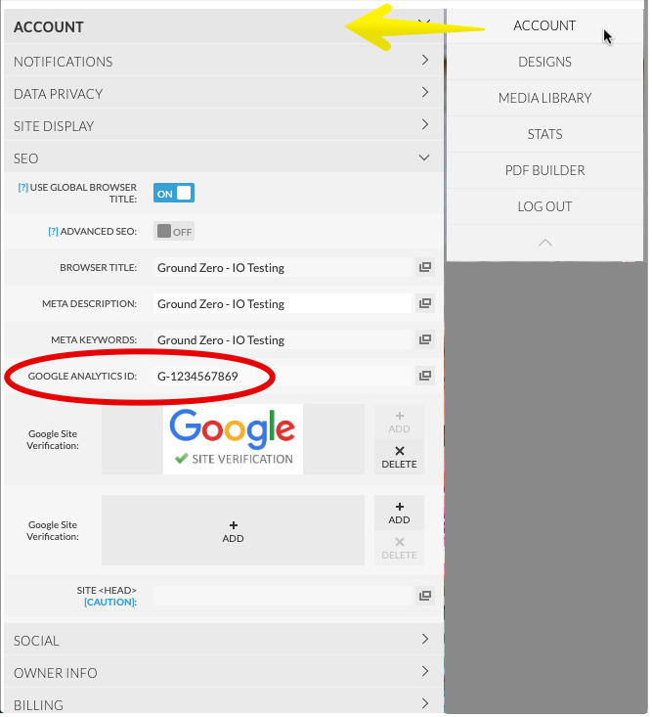
Task: Delete the first Google Site Verification file
Action: pos(401,459)
